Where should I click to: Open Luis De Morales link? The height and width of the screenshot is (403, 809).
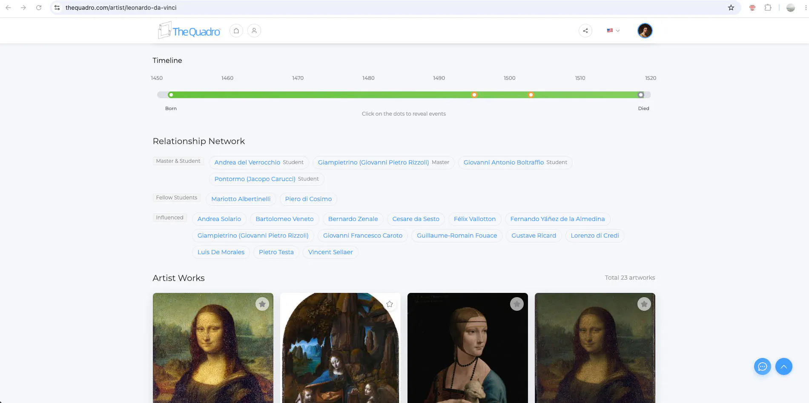click(221, 252)
